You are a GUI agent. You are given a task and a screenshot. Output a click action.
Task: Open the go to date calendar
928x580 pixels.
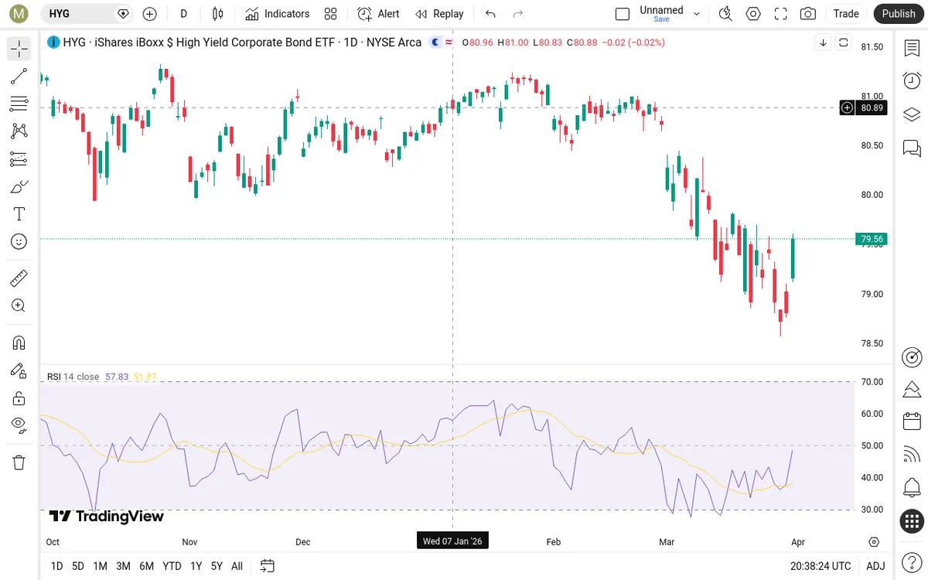click(x=267, y=566)
